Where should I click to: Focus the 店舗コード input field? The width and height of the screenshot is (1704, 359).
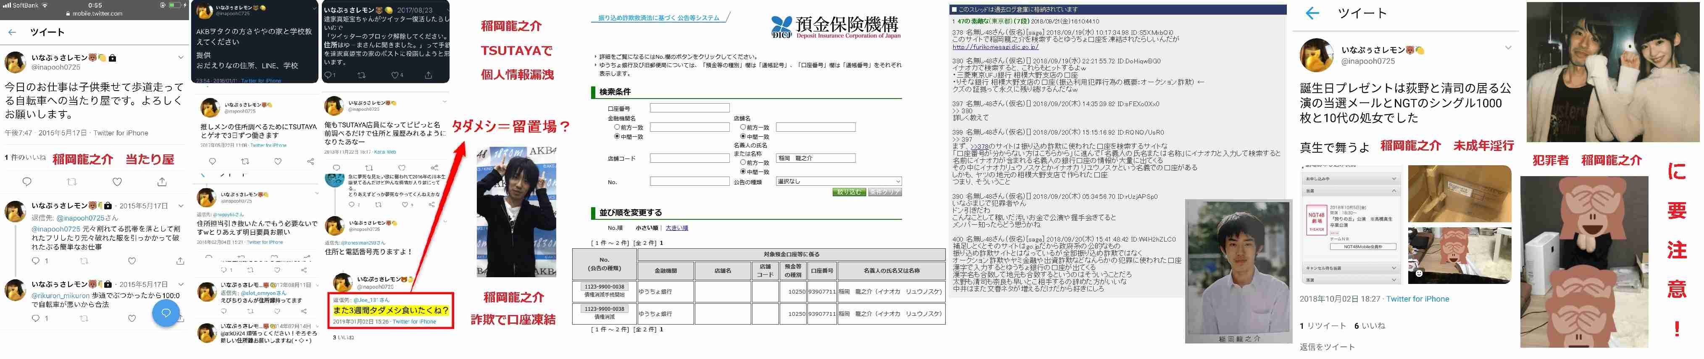tap(689, 159)
